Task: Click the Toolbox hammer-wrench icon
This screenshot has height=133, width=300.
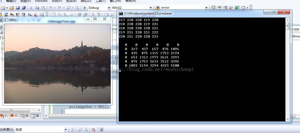Action: [x=231, y=8]
